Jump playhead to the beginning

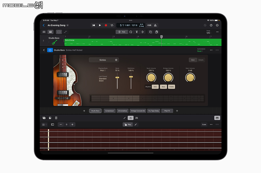(94, 25)
